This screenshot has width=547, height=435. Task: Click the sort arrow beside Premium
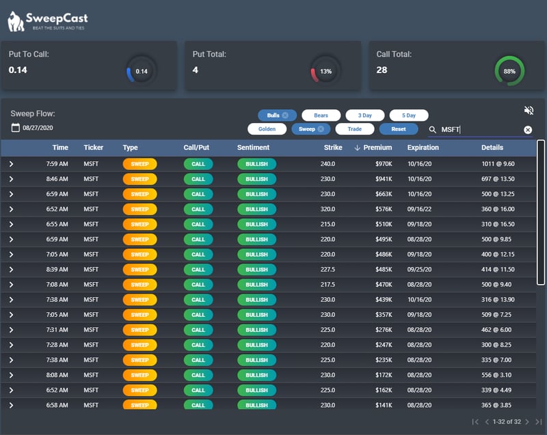point(357,148)
